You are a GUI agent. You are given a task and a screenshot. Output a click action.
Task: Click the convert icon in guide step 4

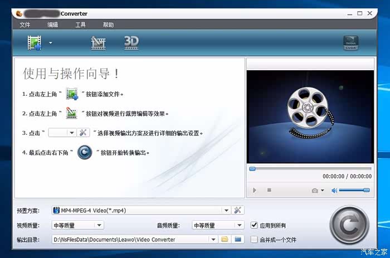tap(85, 152)
